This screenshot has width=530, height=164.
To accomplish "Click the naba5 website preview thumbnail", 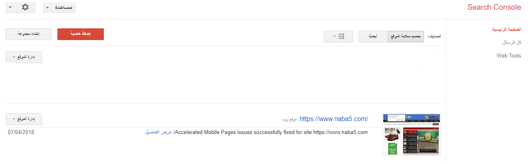I will click(x=411, y=134).
